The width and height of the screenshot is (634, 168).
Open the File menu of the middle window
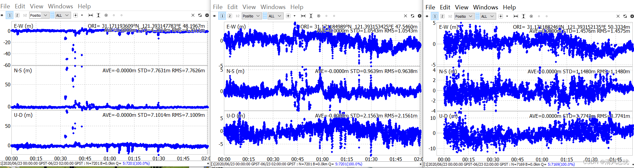(218, 7)
